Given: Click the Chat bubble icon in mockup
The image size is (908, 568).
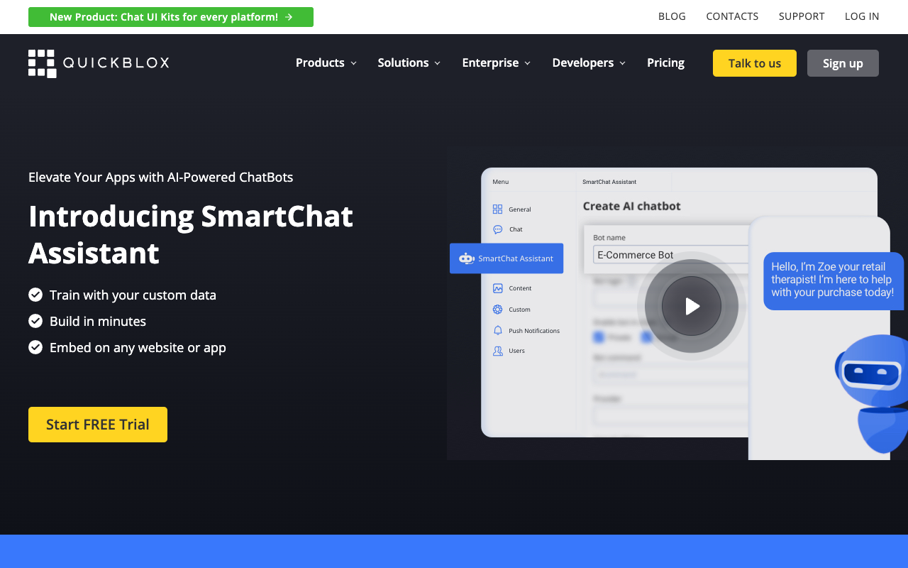Looking at the screenshot, I should [x=497, y=229].
